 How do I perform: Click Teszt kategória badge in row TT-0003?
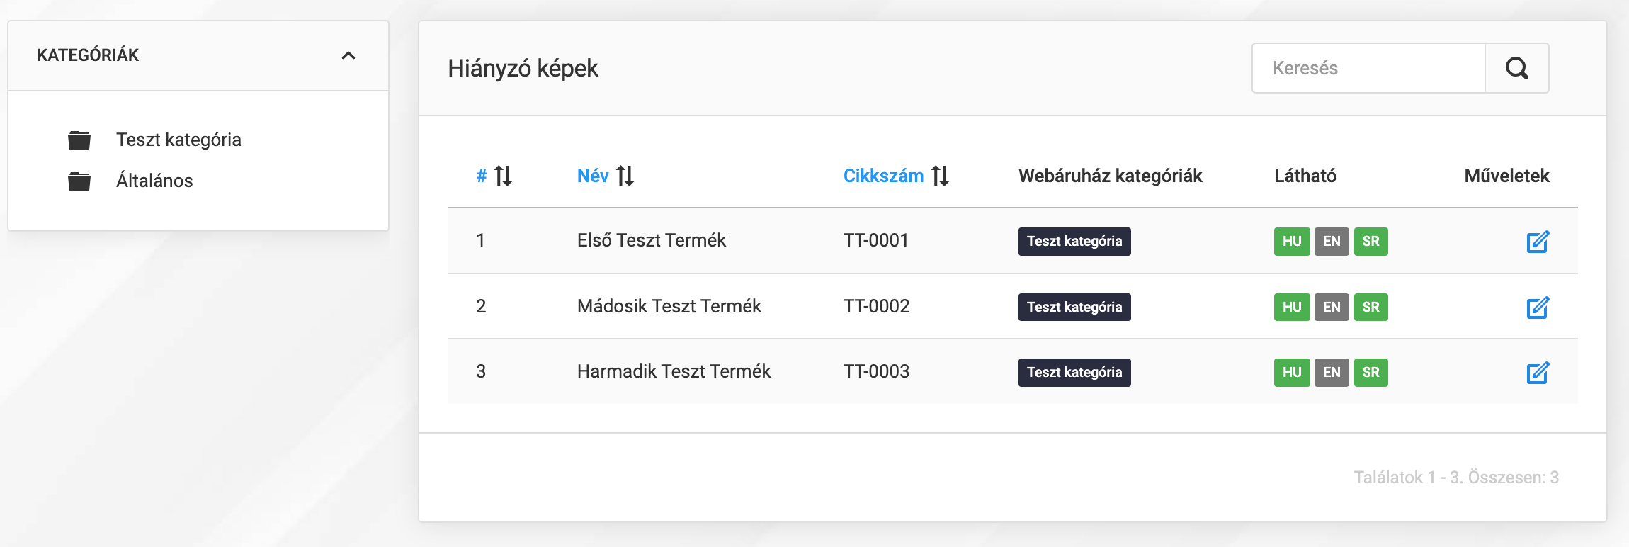(1074, 373)
